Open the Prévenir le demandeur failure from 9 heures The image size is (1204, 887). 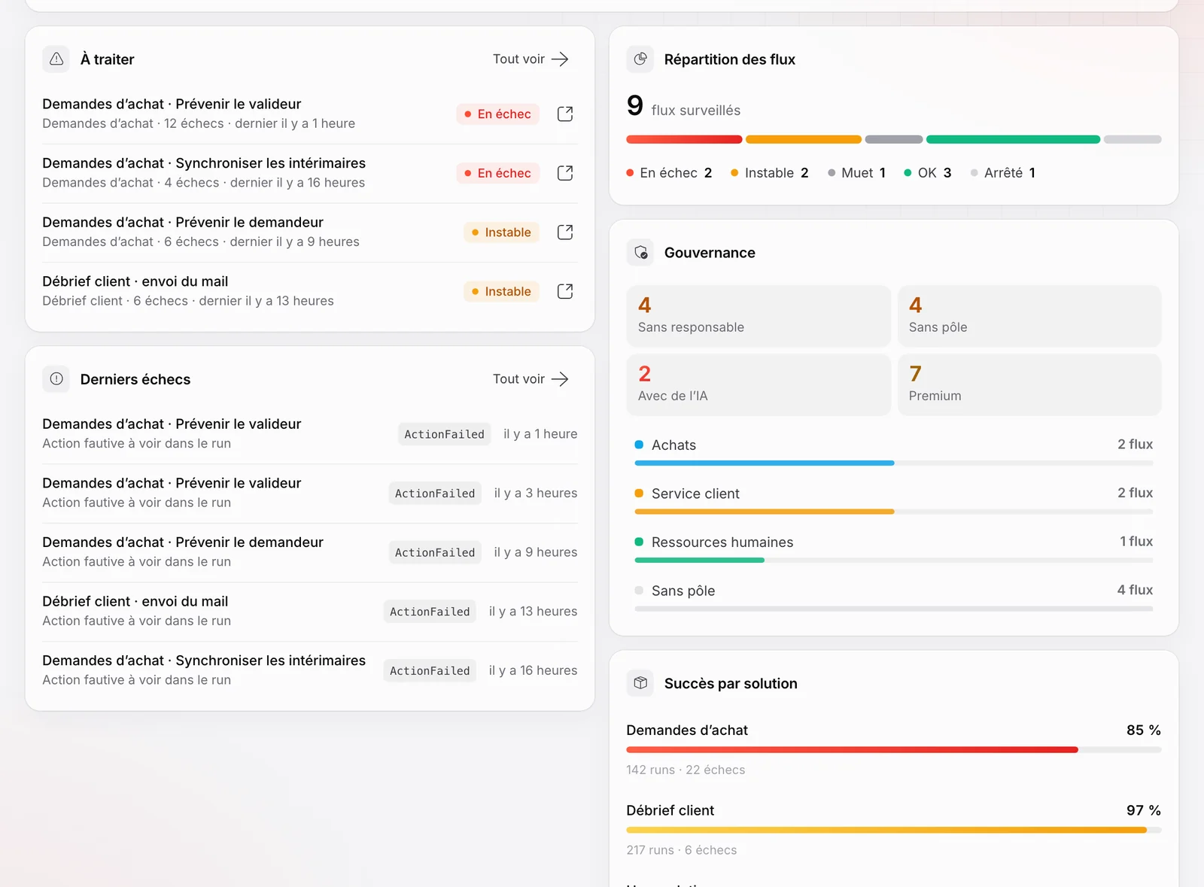pos(310,552)
